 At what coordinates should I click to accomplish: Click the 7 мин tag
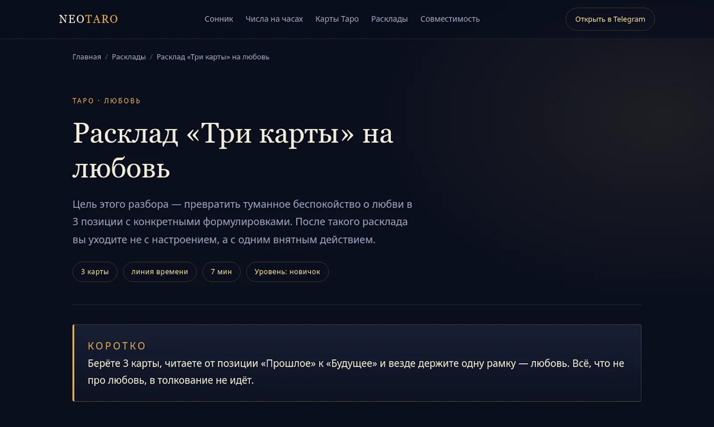[221, 272]
